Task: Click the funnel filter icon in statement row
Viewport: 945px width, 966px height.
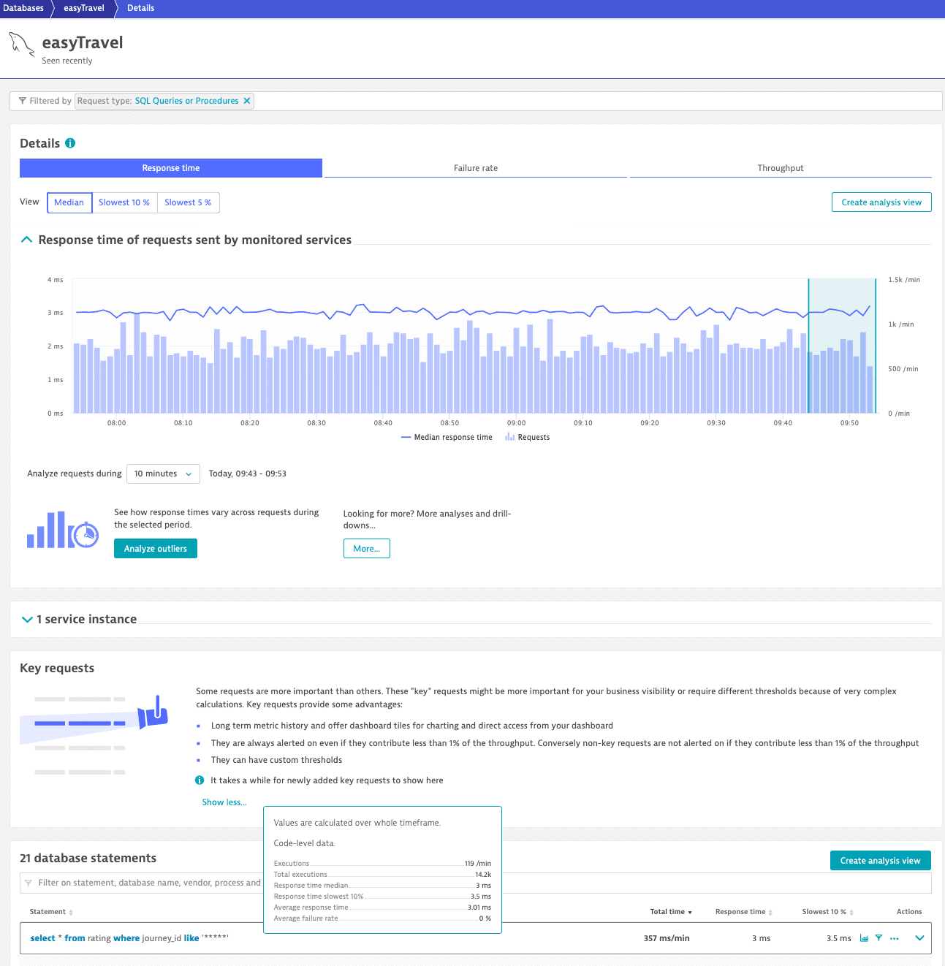Action: 878,938
